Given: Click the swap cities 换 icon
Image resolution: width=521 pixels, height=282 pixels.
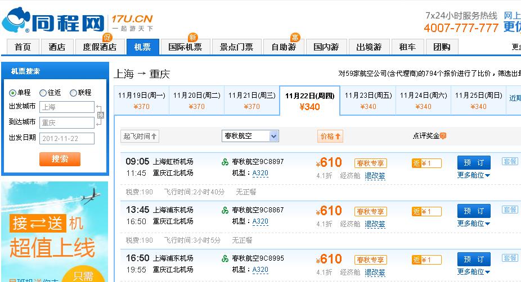Looking at the screenshot, I should tap(100, 115).
